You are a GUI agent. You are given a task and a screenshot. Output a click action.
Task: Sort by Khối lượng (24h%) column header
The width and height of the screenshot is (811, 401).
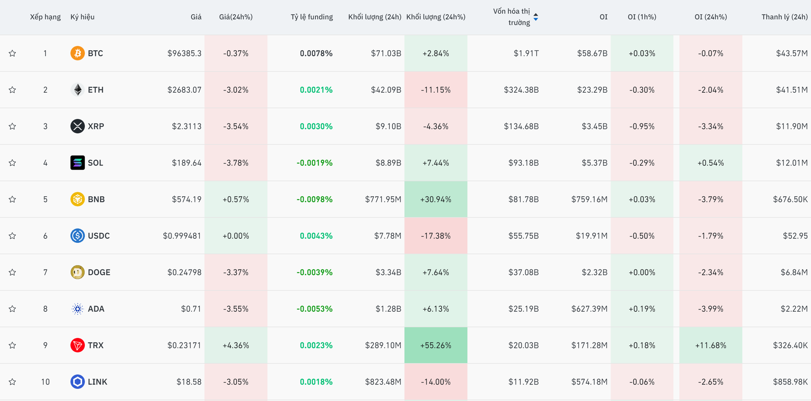point(436,17)
